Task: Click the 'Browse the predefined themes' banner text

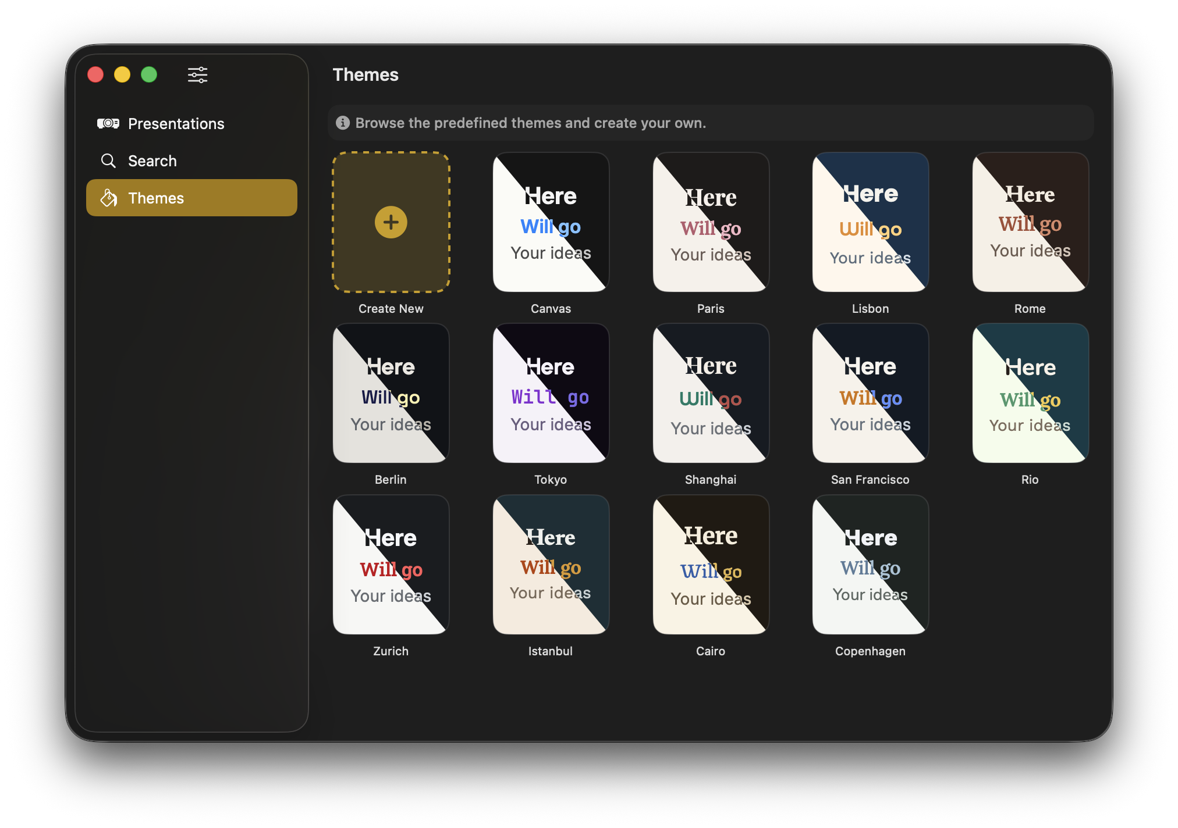Action: (530, 123)
